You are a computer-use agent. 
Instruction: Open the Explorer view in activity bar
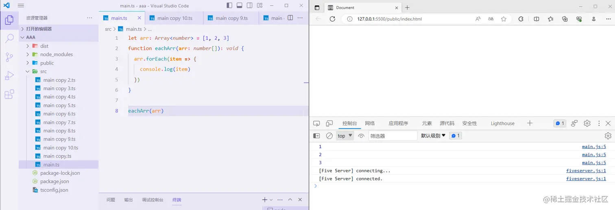pos(9,20)
